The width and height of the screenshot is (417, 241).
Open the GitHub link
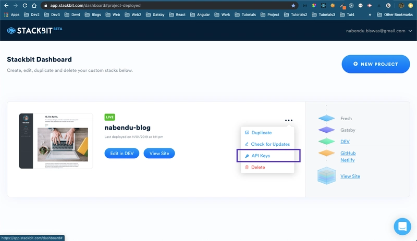(x=348, y=153)
